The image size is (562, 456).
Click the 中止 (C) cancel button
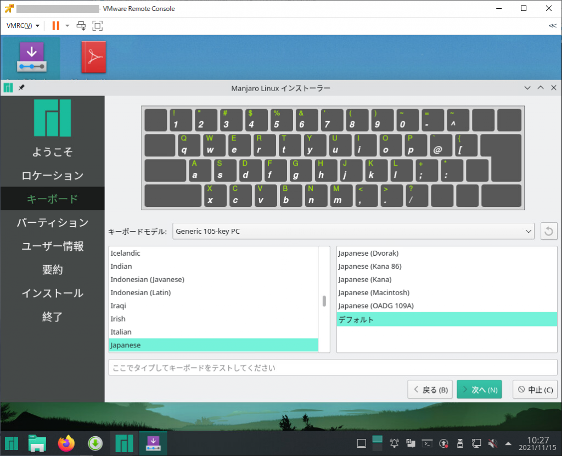point(535,390)
